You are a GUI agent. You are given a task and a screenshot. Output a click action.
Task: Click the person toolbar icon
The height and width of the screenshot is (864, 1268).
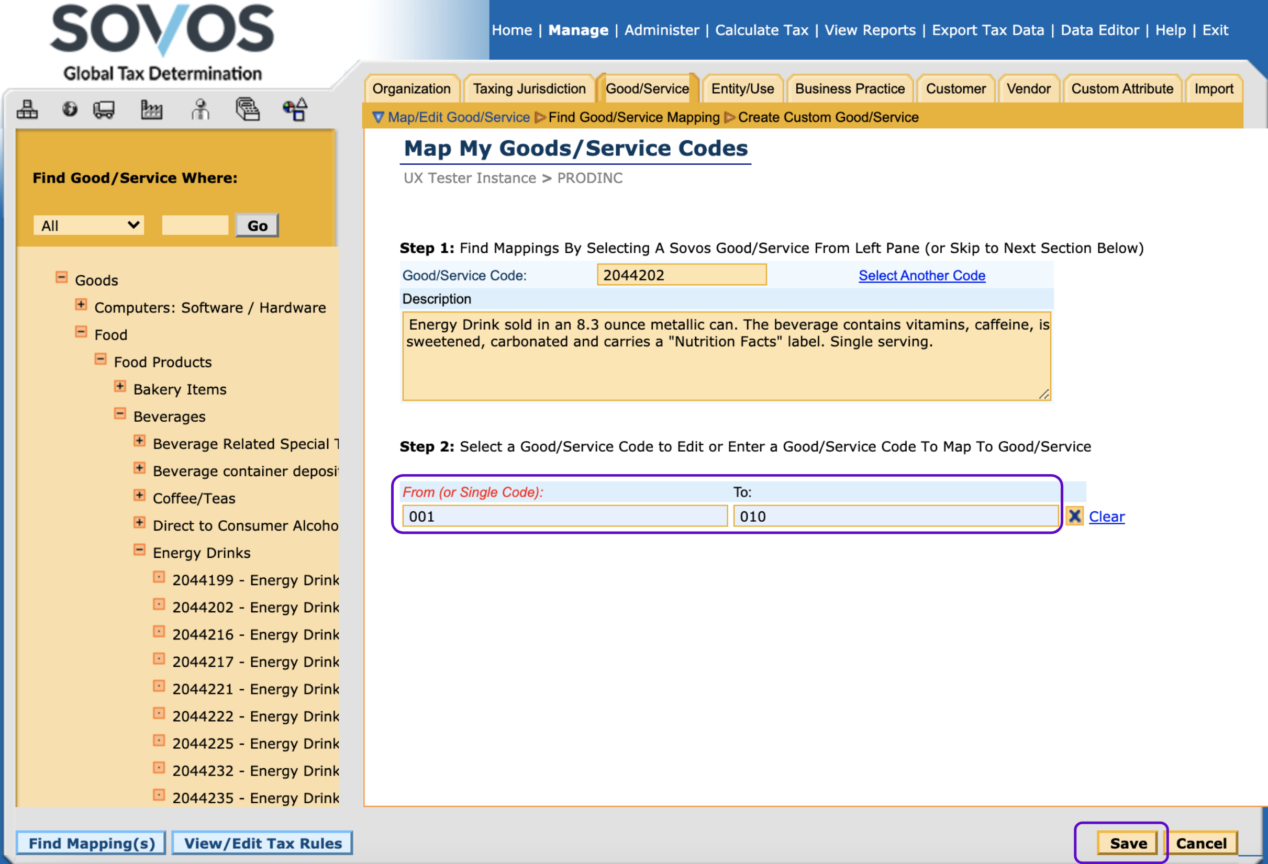tap(200, 110)
